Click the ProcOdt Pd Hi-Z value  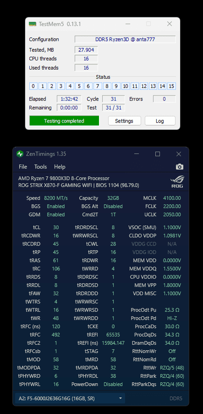point(172,318)
